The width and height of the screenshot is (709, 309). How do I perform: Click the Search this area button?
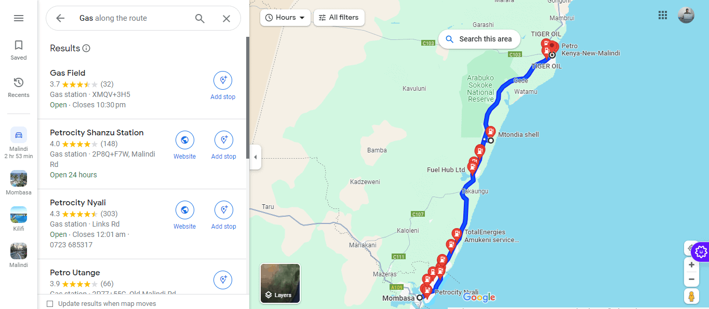(x=478, y=39)
